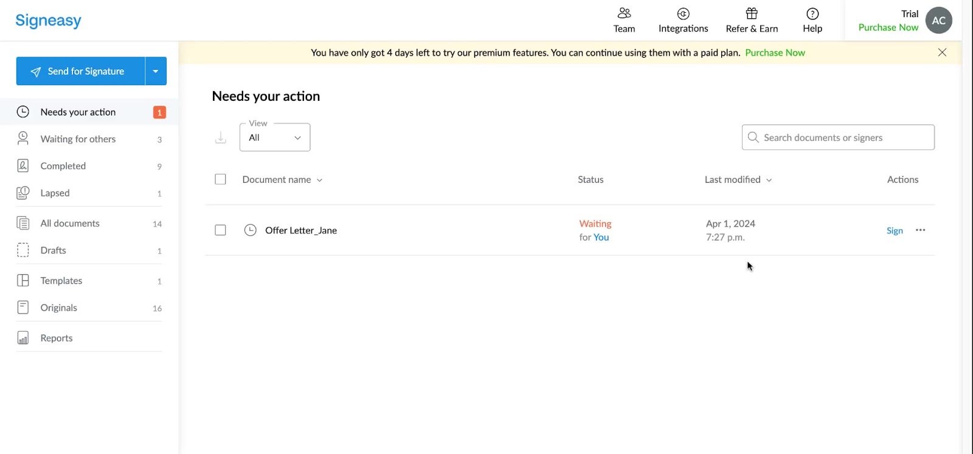Click the AC account avatar
973x454 pixels.
coord(938,21)
